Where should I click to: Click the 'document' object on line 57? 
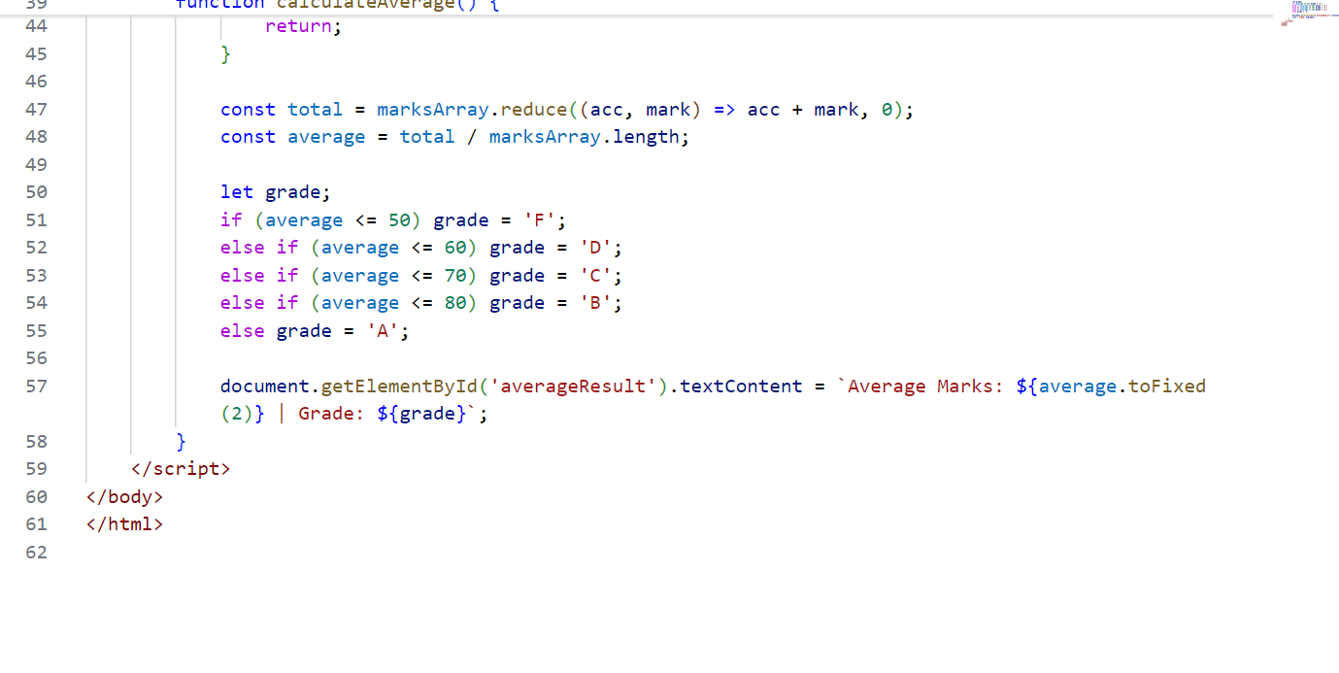click(265, 387)
